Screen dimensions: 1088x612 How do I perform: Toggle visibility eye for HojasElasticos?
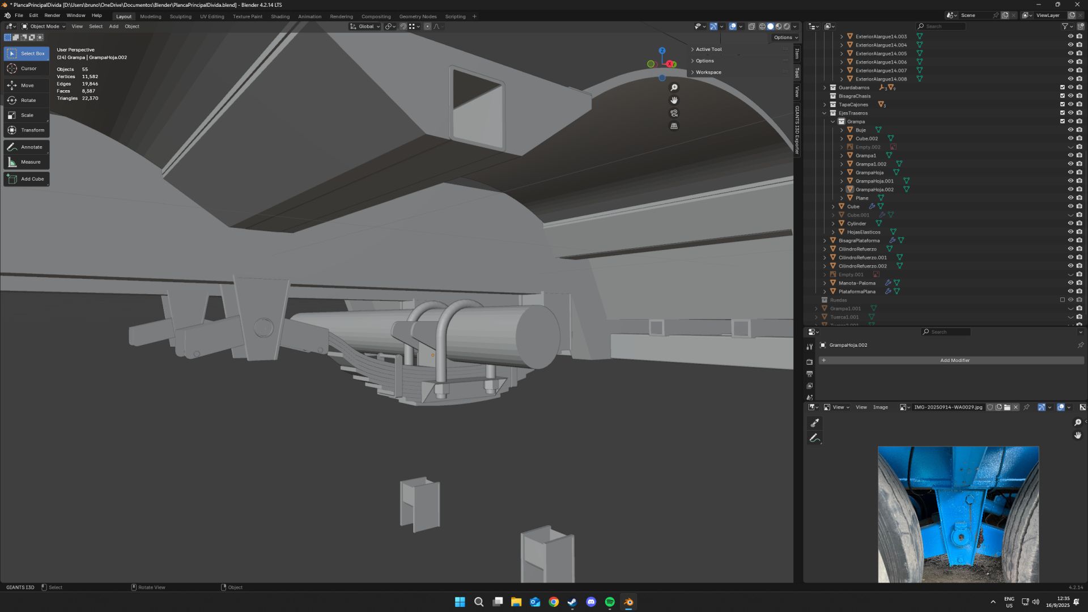[x=1071, y=232]
